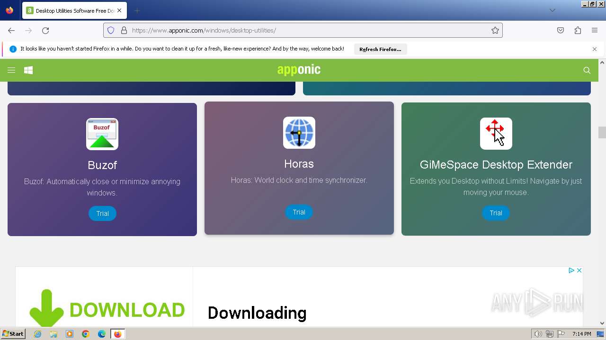
Task: Open the media player taskbar icon
Action: click(x=70, y=334)
